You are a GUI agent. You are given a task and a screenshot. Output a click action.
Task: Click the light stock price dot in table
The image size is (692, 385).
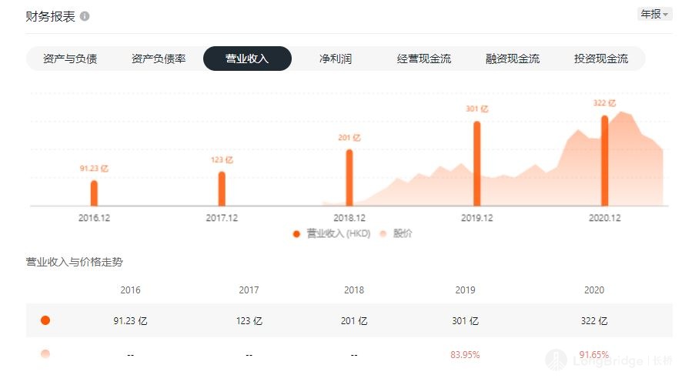point(45,353)
